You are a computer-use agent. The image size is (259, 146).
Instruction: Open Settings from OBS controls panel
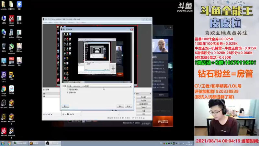(143, 111)
